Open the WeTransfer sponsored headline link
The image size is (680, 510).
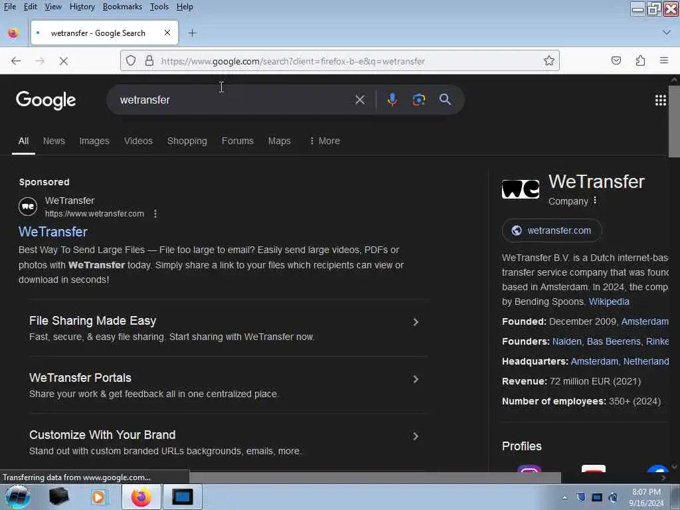(x=53, y=232)
